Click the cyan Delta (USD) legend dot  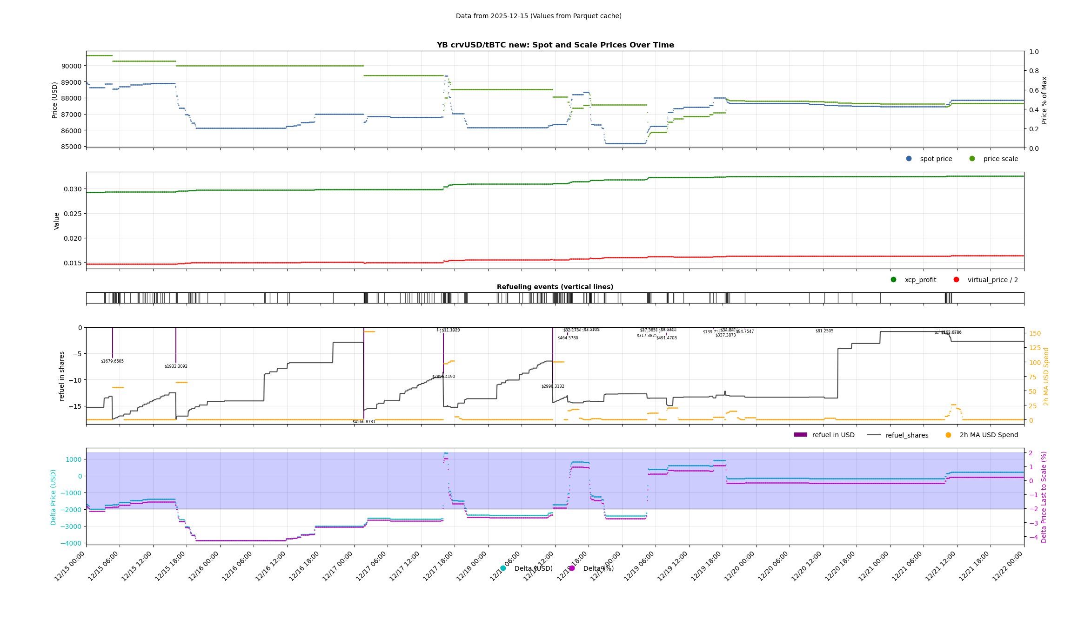click(503, 568)
